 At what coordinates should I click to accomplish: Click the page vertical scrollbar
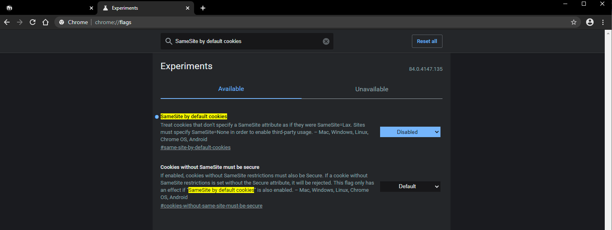(x=608, y=130)
